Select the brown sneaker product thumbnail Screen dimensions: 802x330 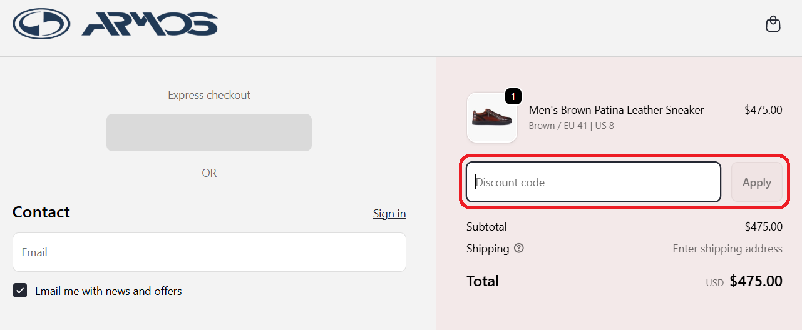492,117
